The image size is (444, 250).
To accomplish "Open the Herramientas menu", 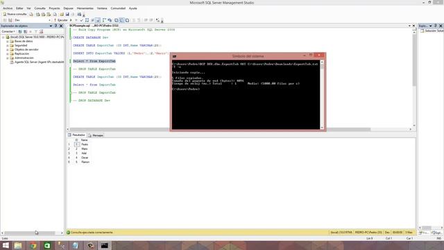I will 85,8.
